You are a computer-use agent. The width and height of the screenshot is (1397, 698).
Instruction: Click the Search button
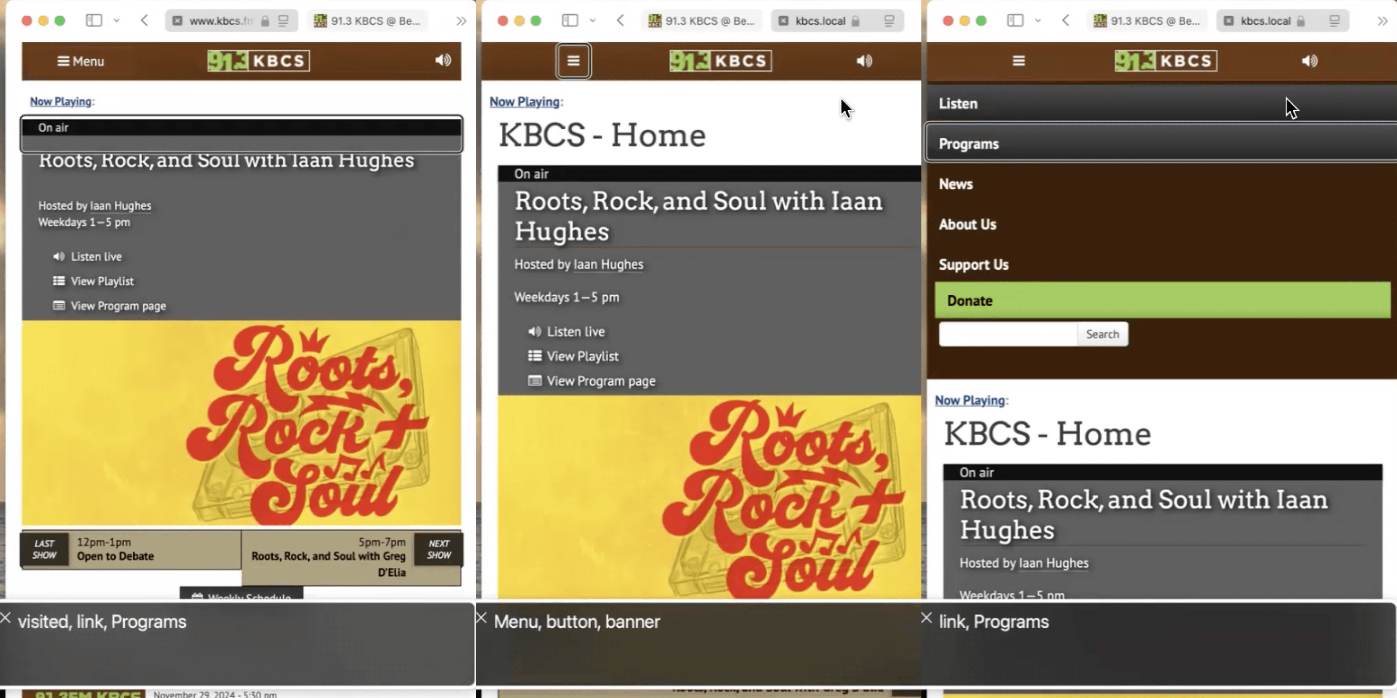pyautogui.click(x=1102, y=333)
